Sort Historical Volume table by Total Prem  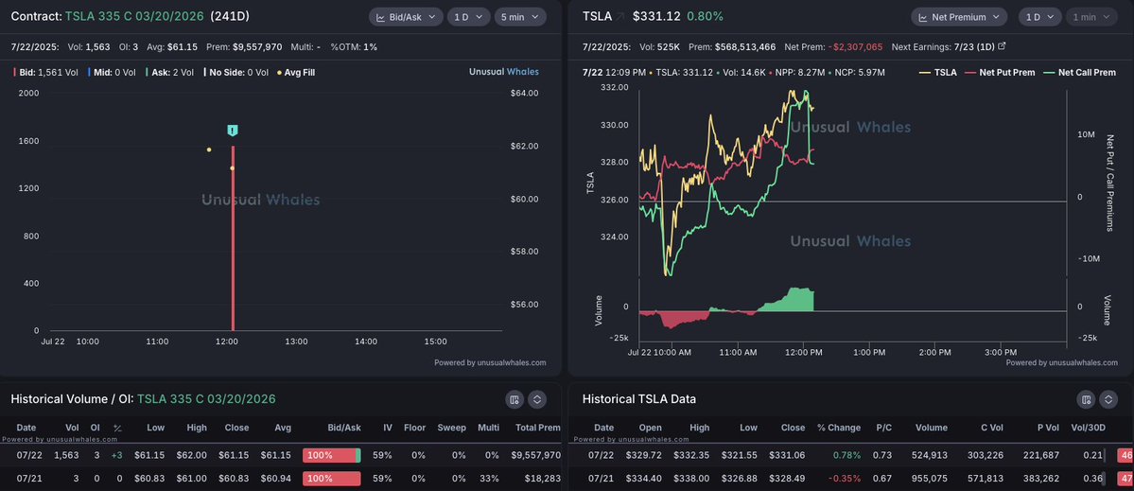click(538, 428)
